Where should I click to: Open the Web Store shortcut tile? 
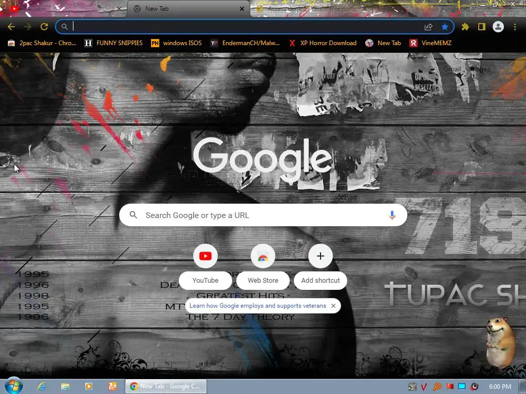pos(263,256)
